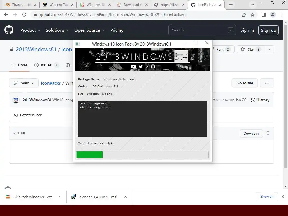Click Sign in
This screenshot has width=288, height=216.
(x=247, y=30)
